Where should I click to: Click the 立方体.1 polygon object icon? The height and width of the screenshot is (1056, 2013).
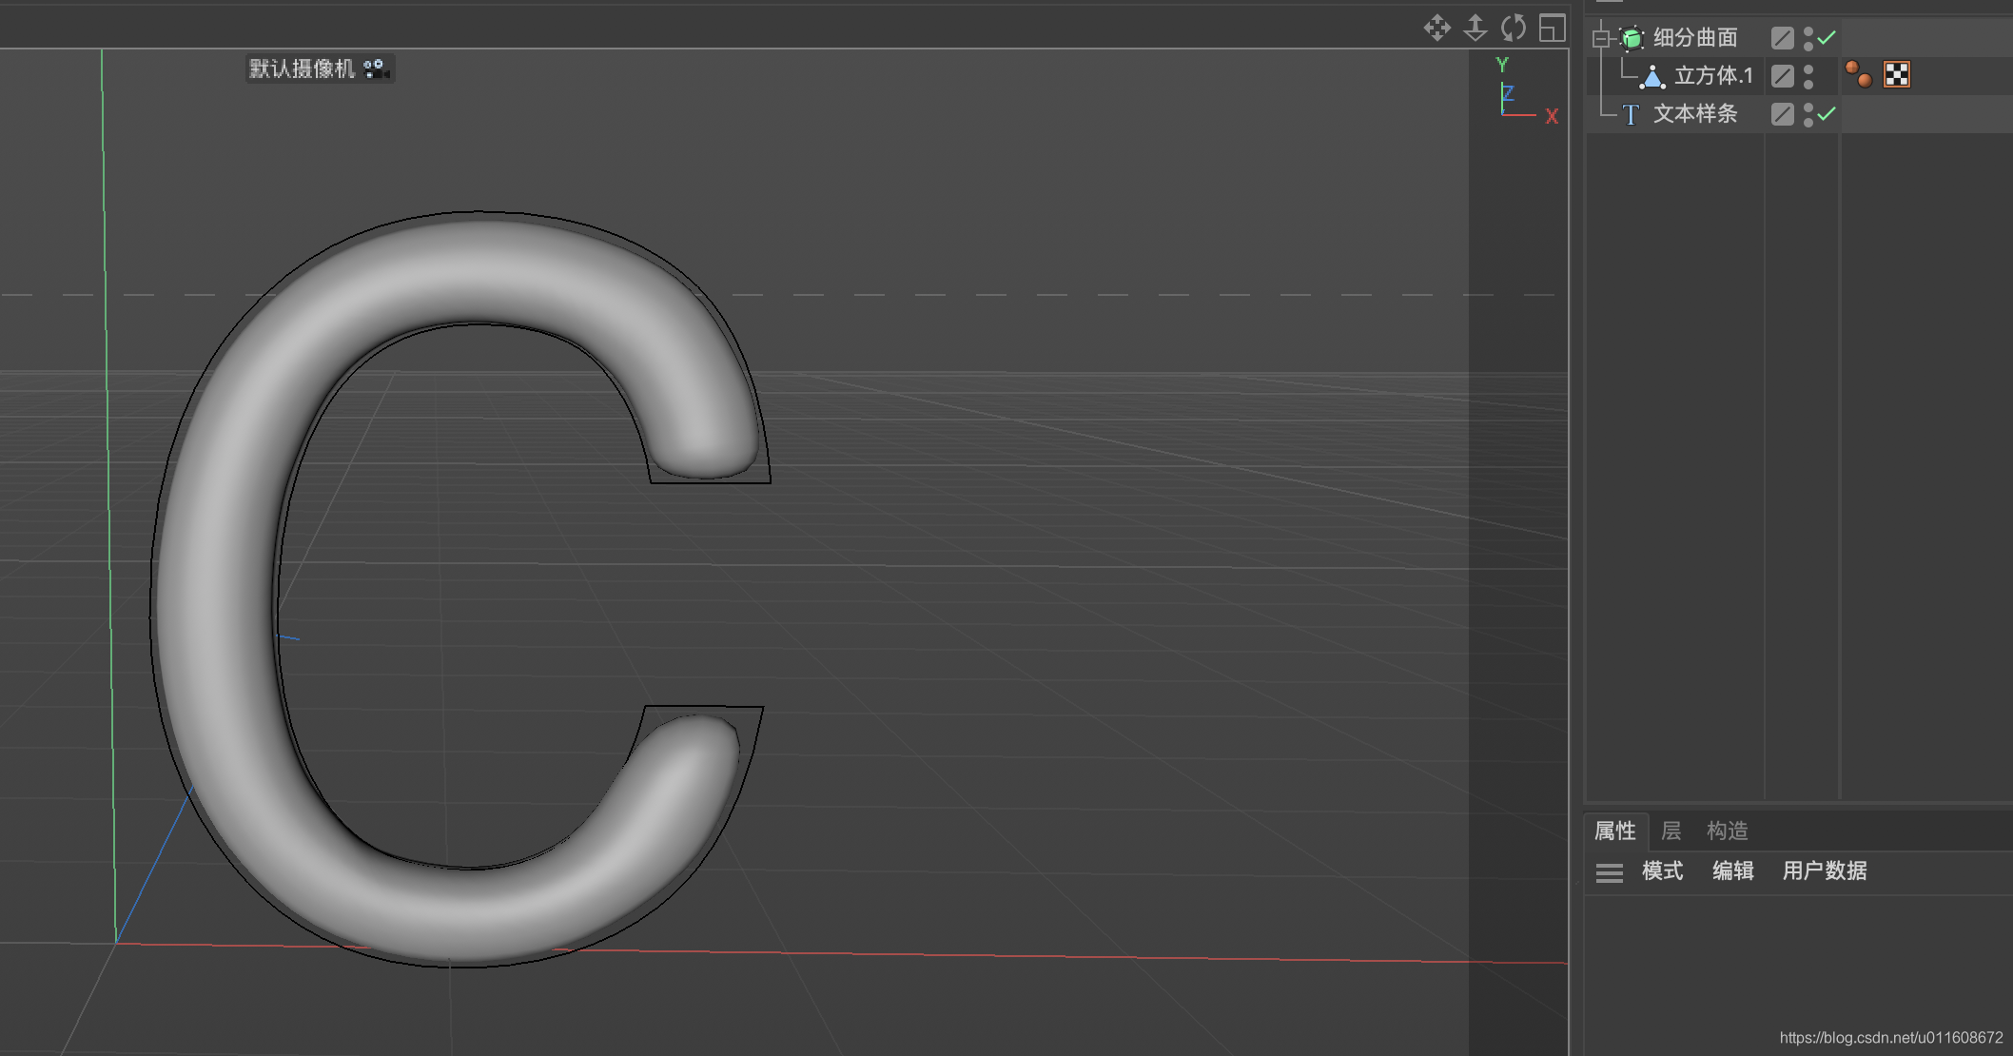click(1652, 76)
